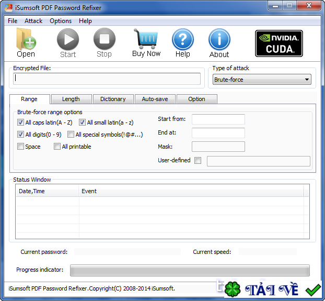
Task: Uncheck All digits(0 - 9)
Action: pyautogui.click(x=20, y=135)
